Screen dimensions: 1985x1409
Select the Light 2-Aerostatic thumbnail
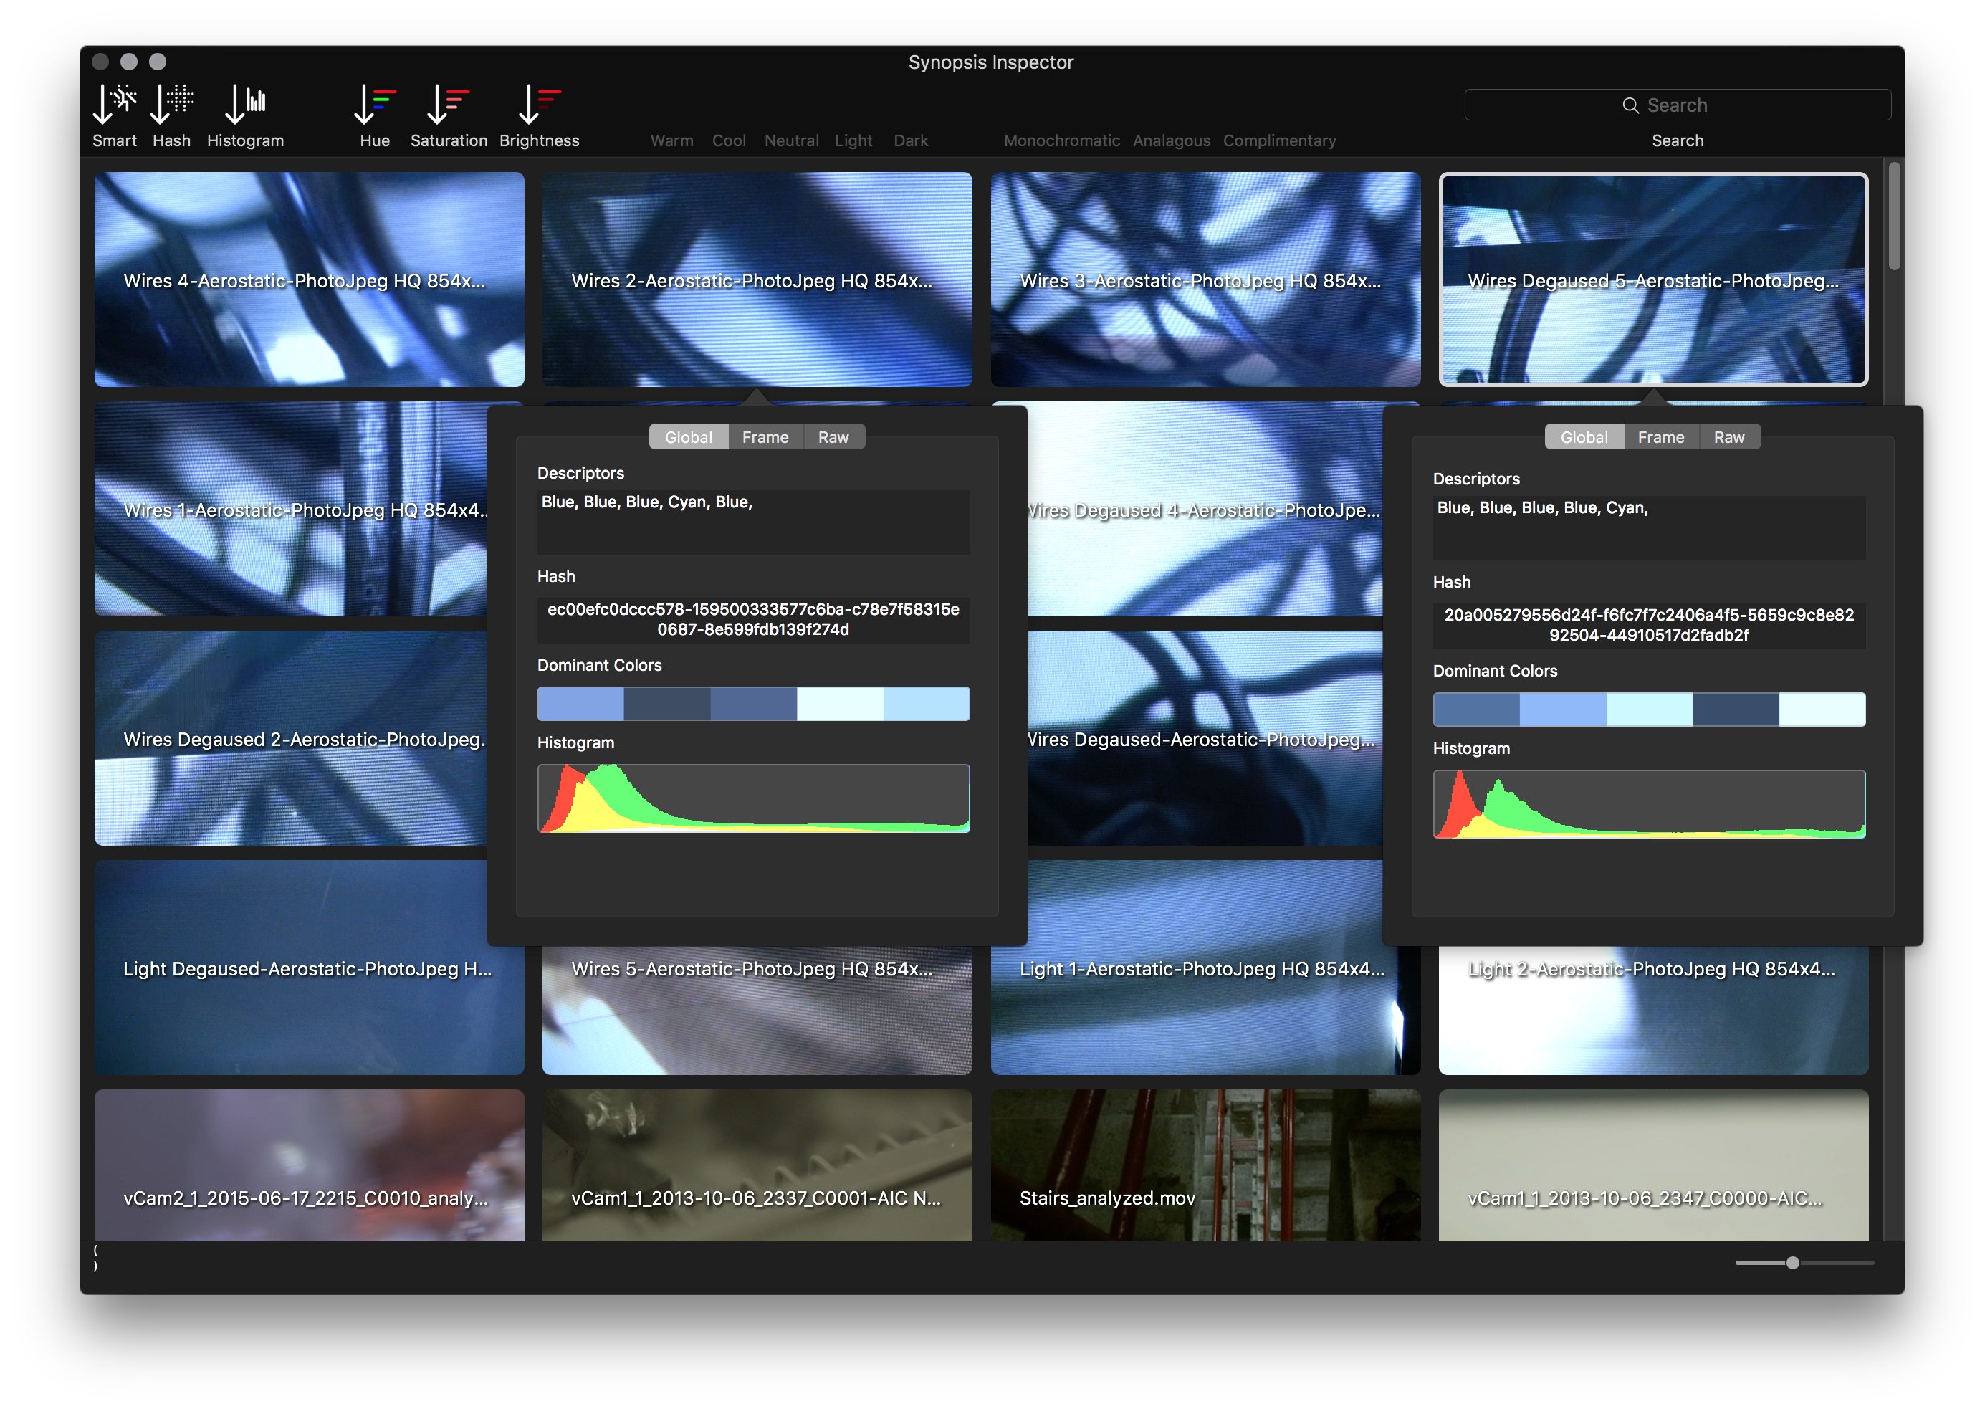coord(1652,1011)
